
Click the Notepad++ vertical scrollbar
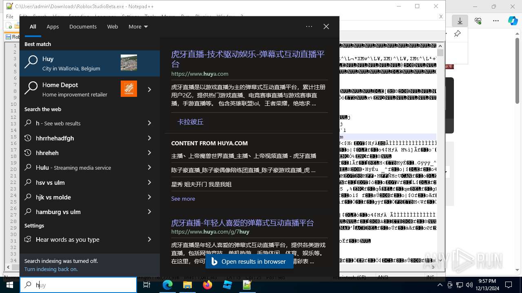pos(440,153)
